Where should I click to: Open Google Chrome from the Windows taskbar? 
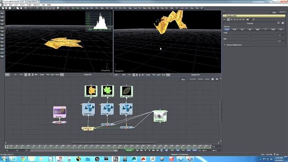tap(22, 159)
